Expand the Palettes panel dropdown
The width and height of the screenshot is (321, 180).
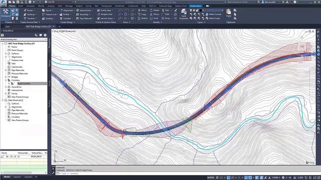(x=10, y=22)
